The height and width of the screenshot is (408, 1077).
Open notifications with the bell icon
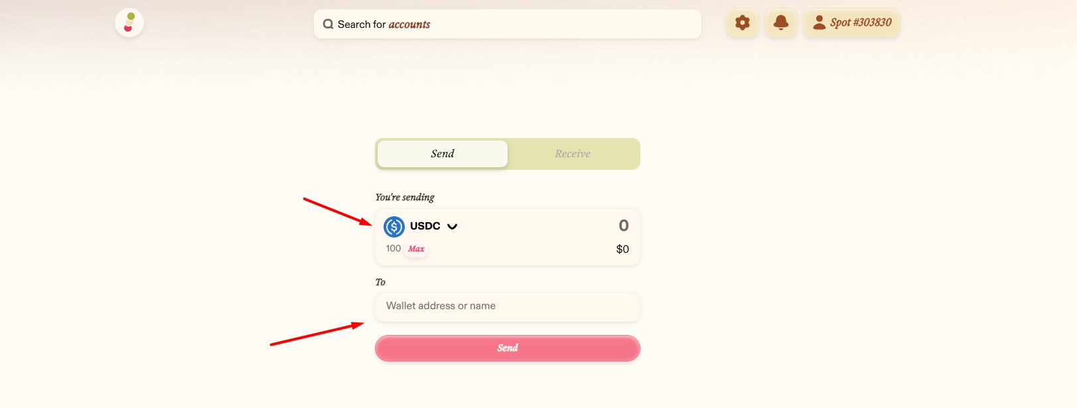(781, 23)
